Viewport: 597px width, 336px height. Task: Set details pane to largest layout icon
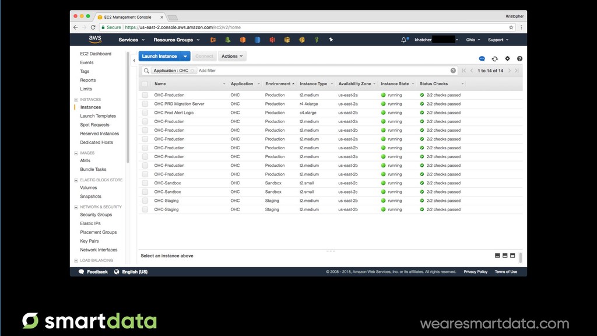pos(512,256)
